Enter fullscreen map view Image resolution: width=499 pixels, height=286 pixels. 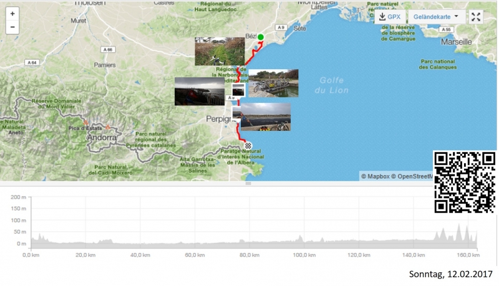tap(476, 17)
